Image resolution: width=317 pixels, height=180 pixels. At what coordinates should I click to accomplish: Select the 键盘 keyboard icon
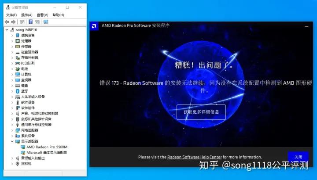(18, 86)
